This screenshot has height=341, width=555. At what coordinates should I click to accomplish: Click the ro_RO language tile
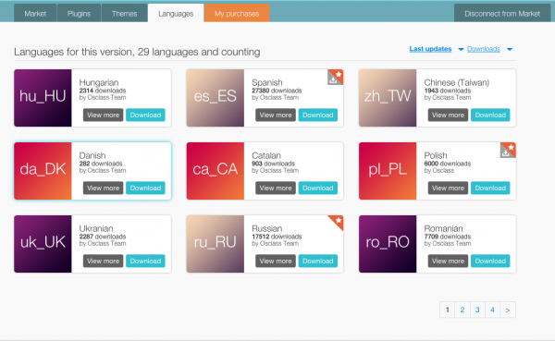pyautogui.click(x=388, y=244)
